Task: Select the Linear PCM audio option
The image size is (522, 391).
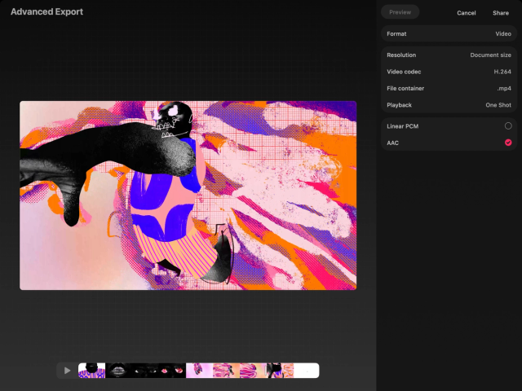Action: [449, 126]
